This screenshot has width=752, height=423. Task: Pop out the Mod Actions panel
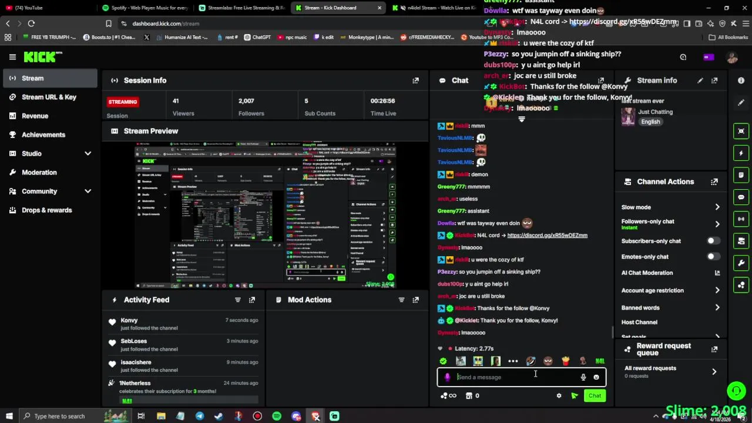[x=415, y=300]
